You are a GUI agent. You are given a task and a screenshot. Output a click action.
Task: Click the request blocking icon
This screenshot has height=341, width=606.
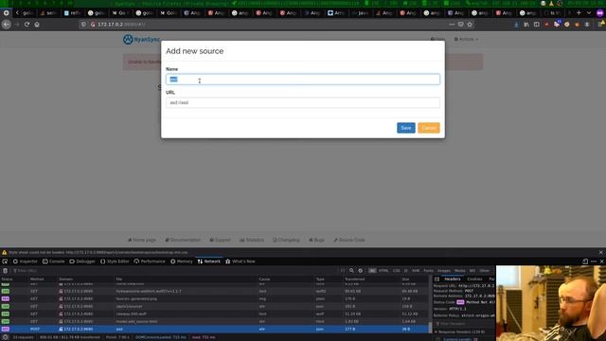[x=360, y=271]
